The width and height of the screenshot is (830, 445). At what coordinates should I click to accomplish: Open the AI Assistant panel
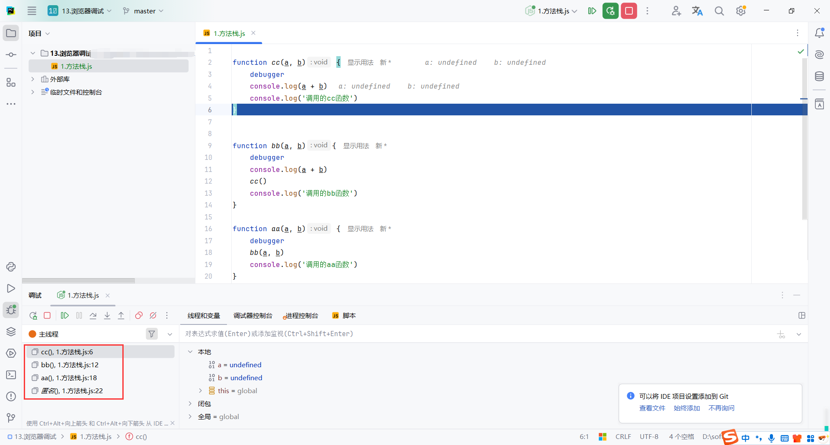click(x=819, y=54)
